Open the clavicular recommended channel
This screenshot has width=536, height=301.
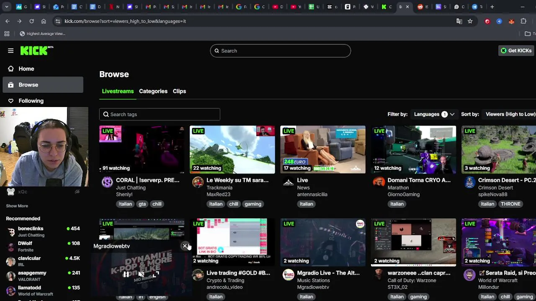pyautogui.click(x=43, y=261)
